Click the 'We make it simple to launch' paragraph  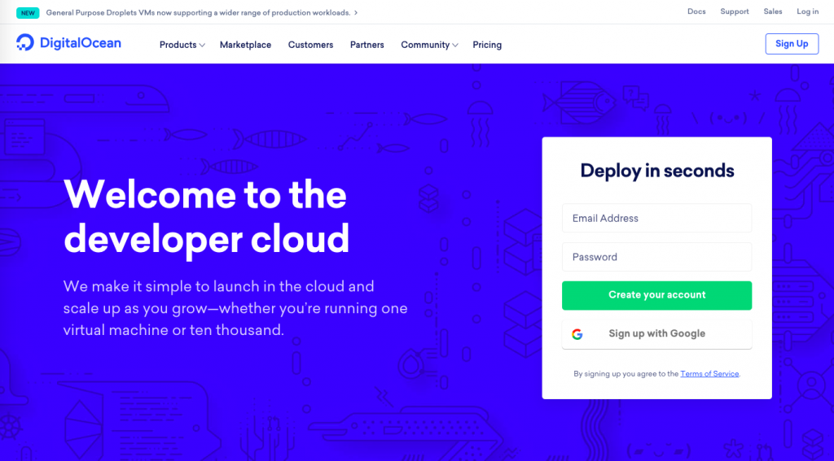pyautogui.click(x=235, y=308)
